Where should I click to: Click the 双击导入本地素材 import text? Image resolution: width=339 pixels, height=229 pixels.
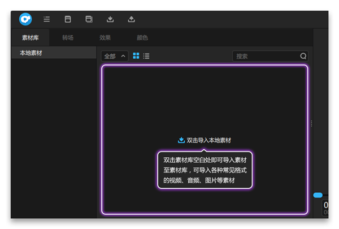[208, 140]
